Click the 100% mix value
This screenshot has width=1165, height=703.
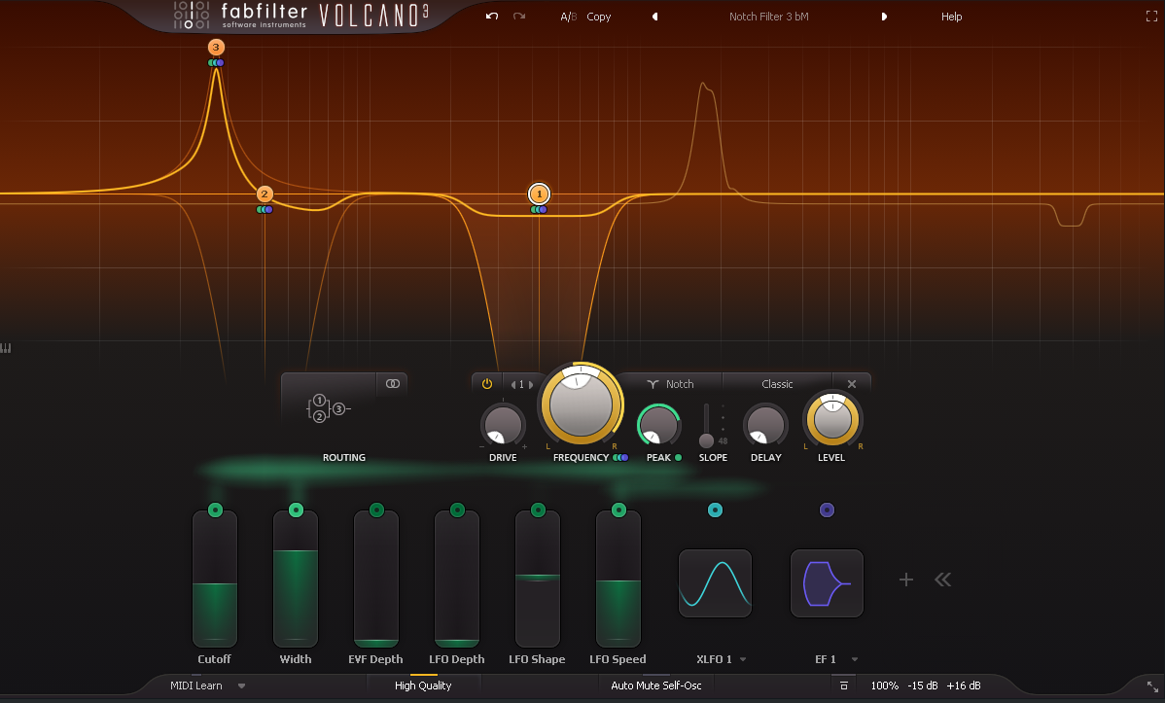point(884,685)
